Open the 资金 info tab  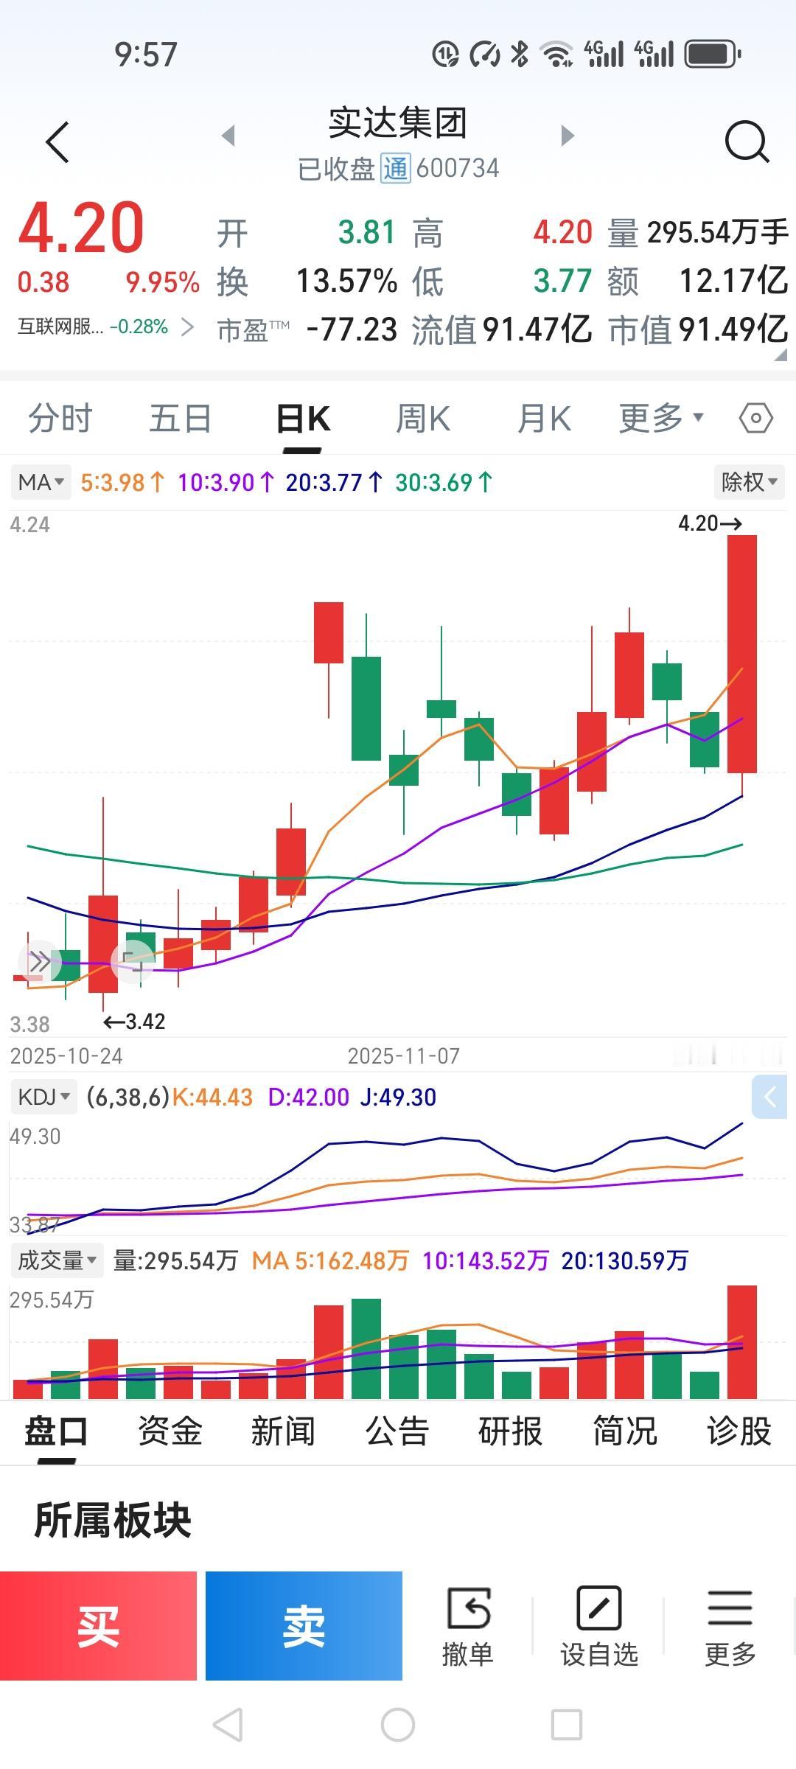pyautogui.click(x=170, y=1431)
